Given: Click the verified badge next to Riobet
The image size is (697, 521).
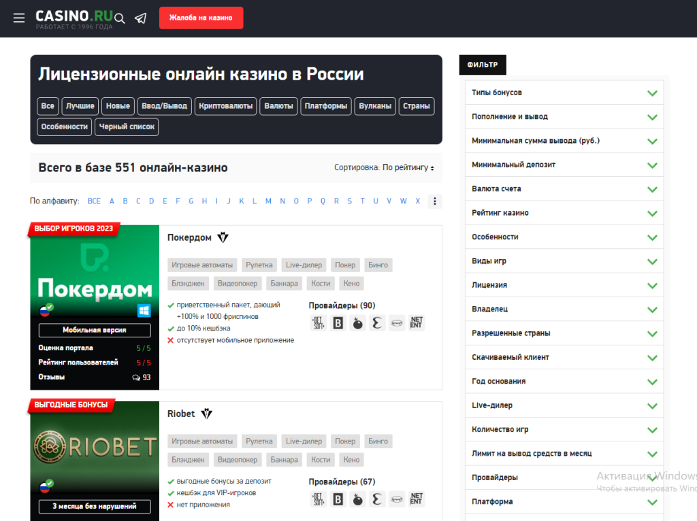Looking at the screenshot, I should coord(206,414).
